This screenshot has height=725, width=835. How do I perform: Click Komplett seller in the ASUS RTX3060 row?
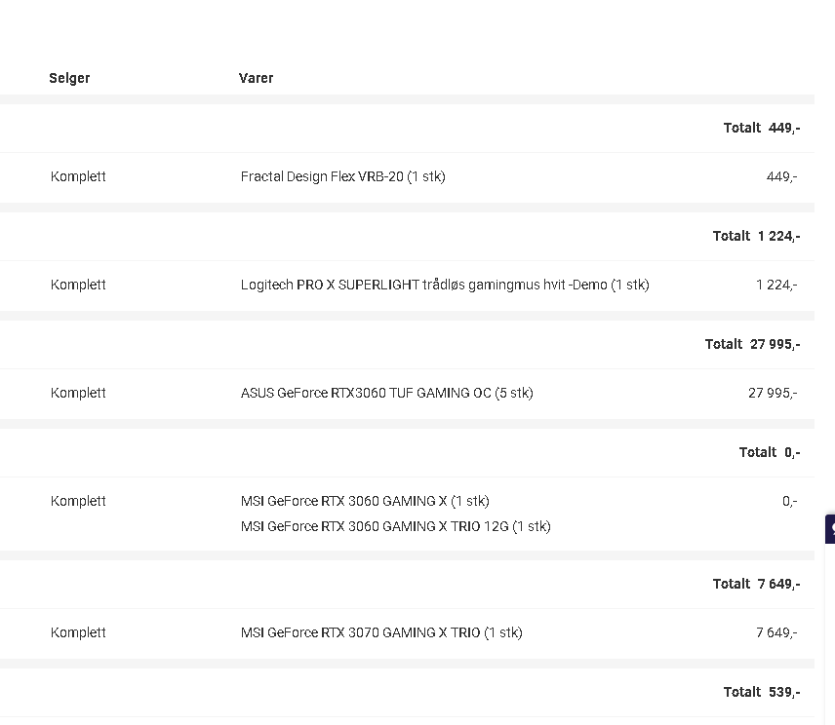tap(78, 393)
